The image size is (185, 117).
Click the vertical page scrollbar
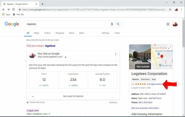coord(183,33)
